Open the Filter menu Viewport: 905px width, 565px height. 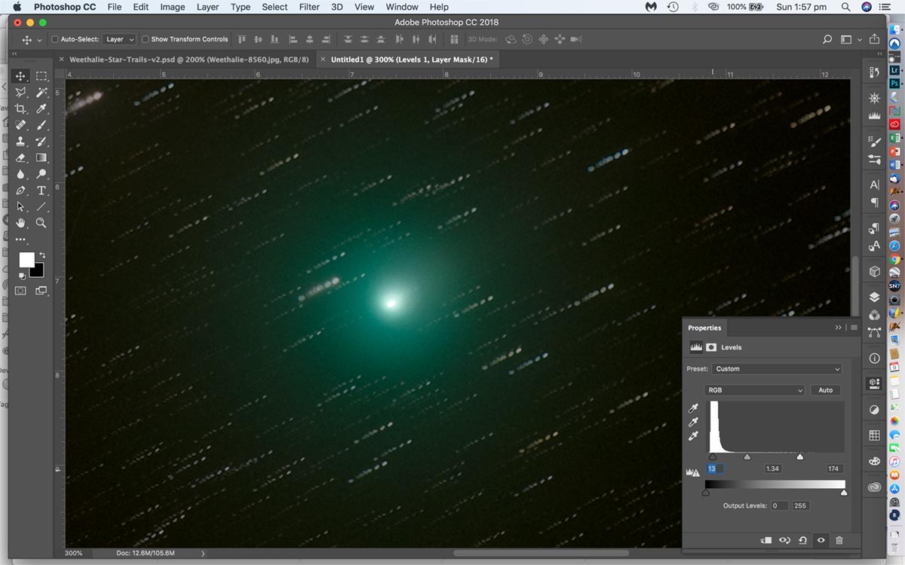[309, 7]
